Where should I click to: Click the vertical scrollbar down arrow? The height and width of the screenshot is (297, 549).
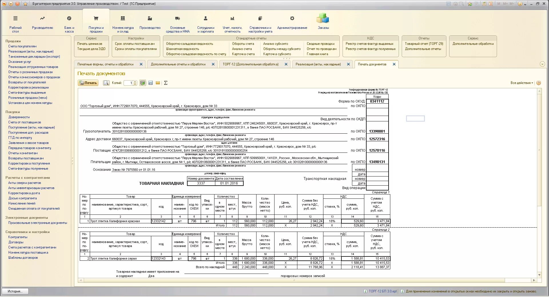(539, 275)
